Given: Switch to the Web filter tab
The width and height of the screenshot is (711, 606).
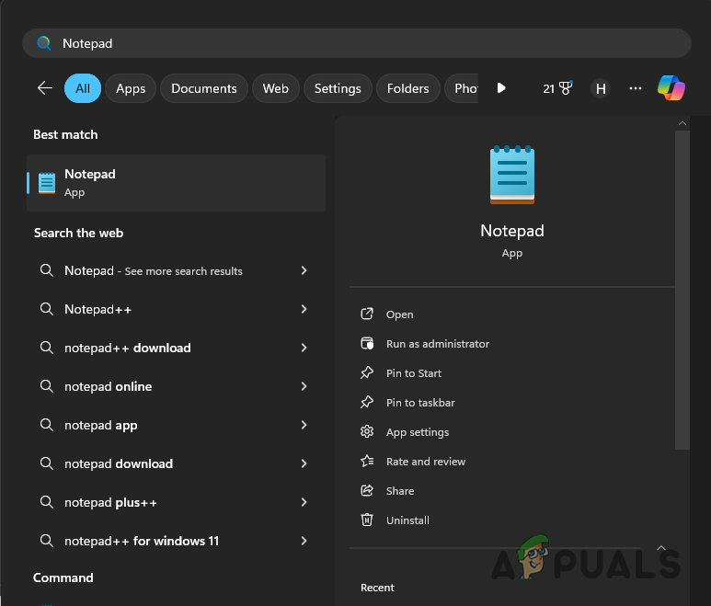Looking at the screenshot, I should point(276,88).
